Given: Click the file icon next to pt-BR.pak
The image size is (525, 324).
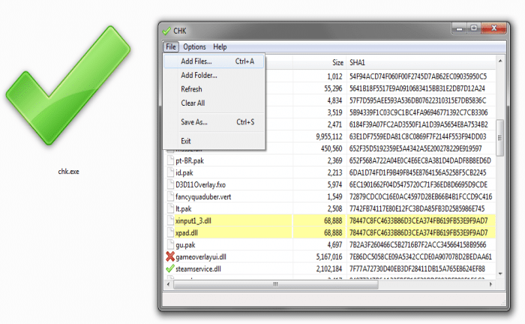Looking at the screenshot, I should pyautogui.click(x=169, y=160).
